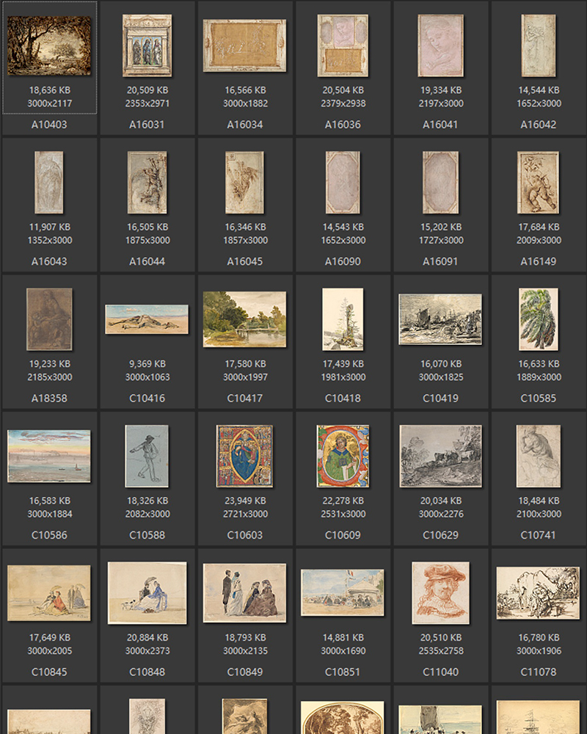
Task: Select the C10585 palm leaves thumbnail
Action: 538,319
